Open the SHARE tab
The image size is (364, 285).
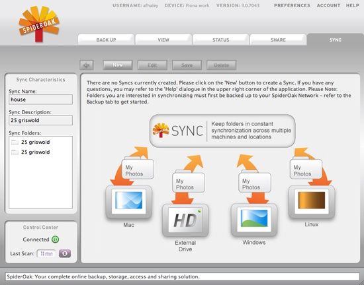click(278, 40)
